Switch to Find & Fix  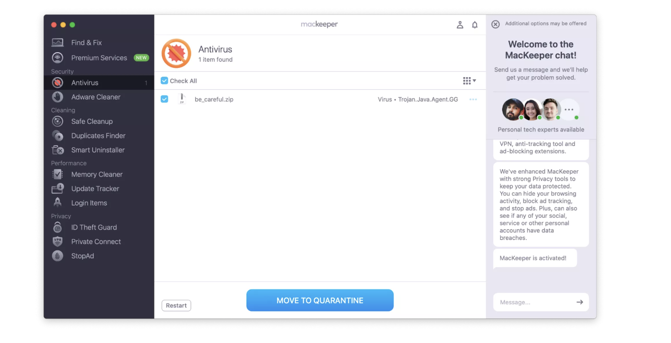(86, 42)
